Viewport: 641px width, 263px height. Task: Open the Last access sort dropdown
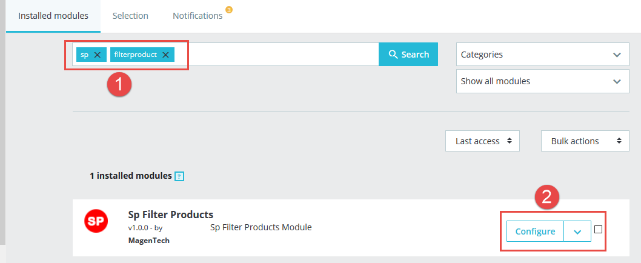point(482,141)
